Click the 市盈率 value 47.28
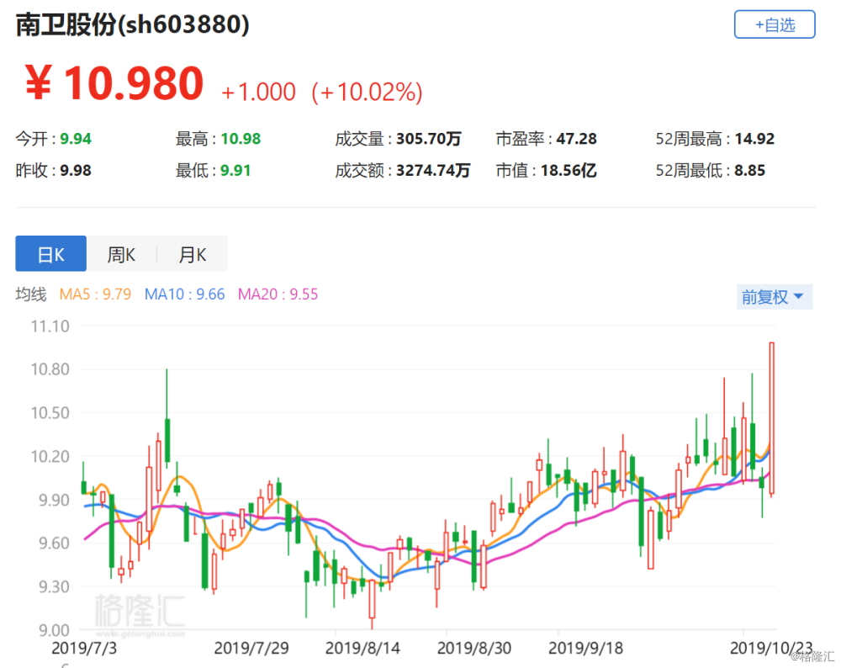 point(577,139)
